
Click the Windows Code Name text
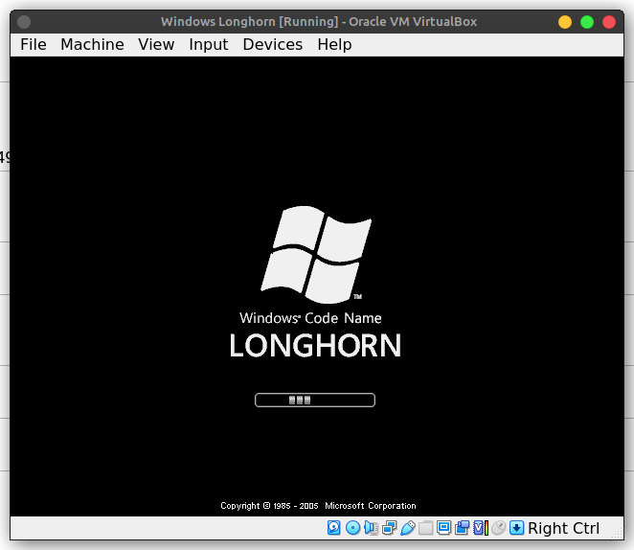(310, 318)
